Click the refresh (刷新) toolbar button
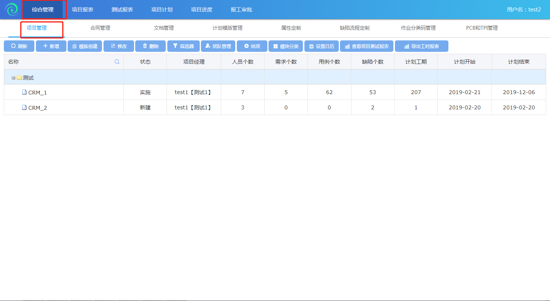Viewport: 550px width, 301px height. pos(19,46)
